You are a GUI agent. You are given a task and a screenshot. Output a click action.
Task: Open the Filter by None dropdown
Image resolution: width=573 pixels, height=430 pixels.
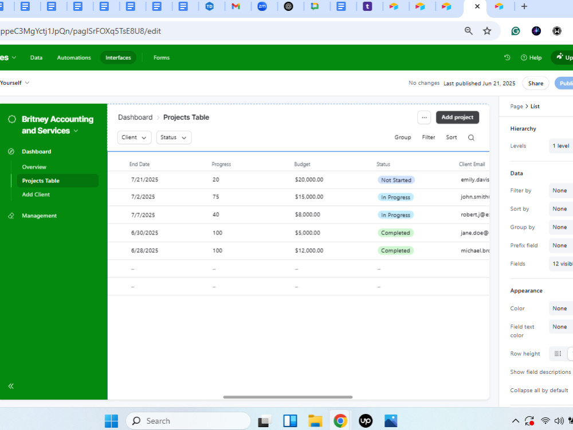(x=561, y=190)
